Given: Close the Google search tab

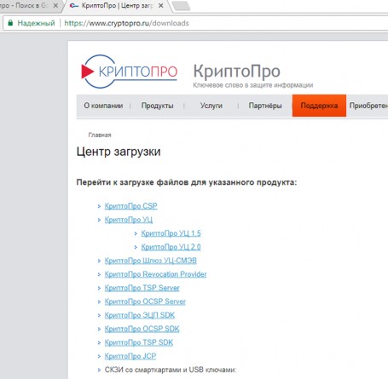Looking at the screenshot, I should 55,6.
